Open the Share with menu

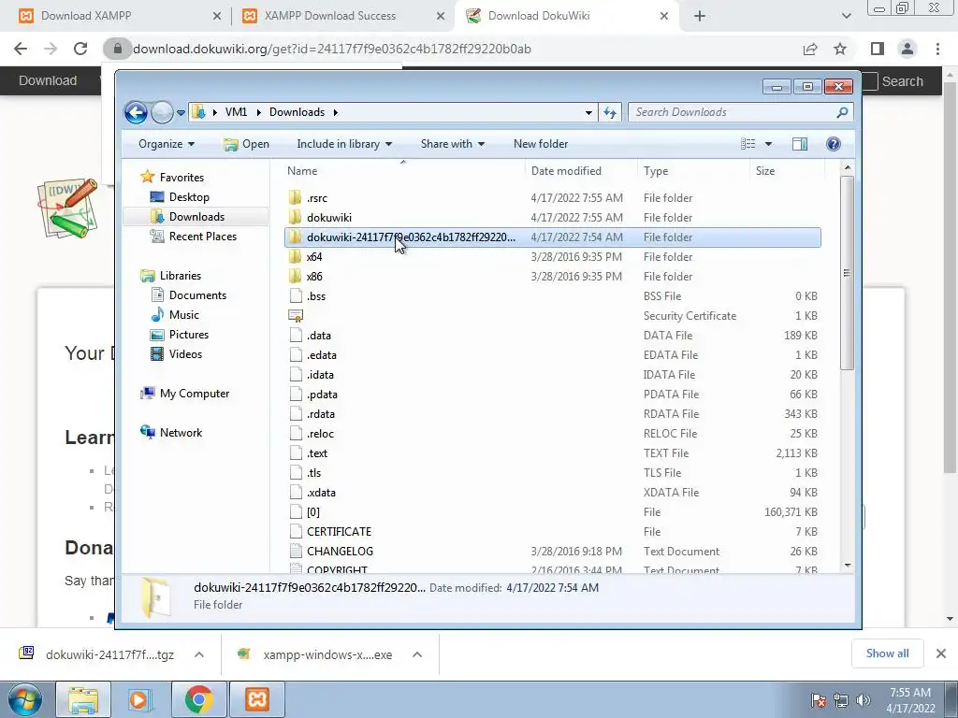(x=453, y=144)
